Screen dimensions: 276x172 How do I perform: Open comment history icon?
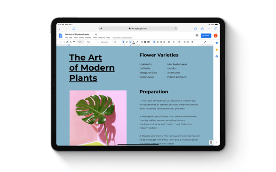point(197,36)
